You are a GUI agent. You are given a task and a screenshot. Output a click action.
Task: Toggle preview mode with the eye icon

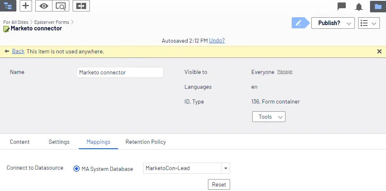click(44, 6)
